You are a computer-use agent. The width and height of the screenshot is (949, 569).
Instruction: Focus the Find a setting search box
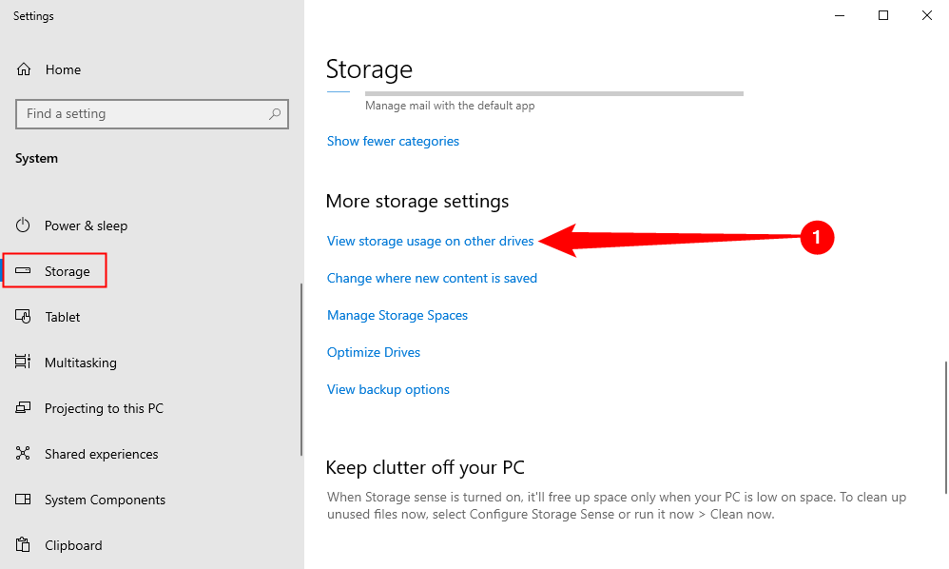(x=143, y=114)
